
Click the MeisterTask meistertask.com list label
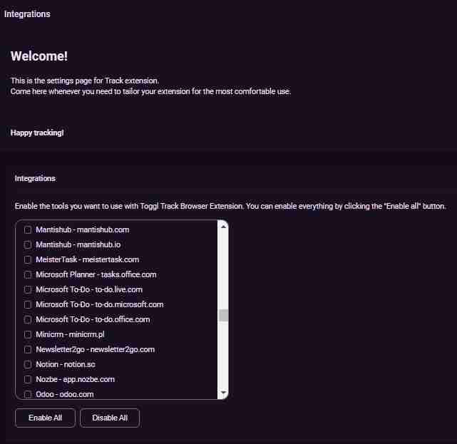pos(87,259)
